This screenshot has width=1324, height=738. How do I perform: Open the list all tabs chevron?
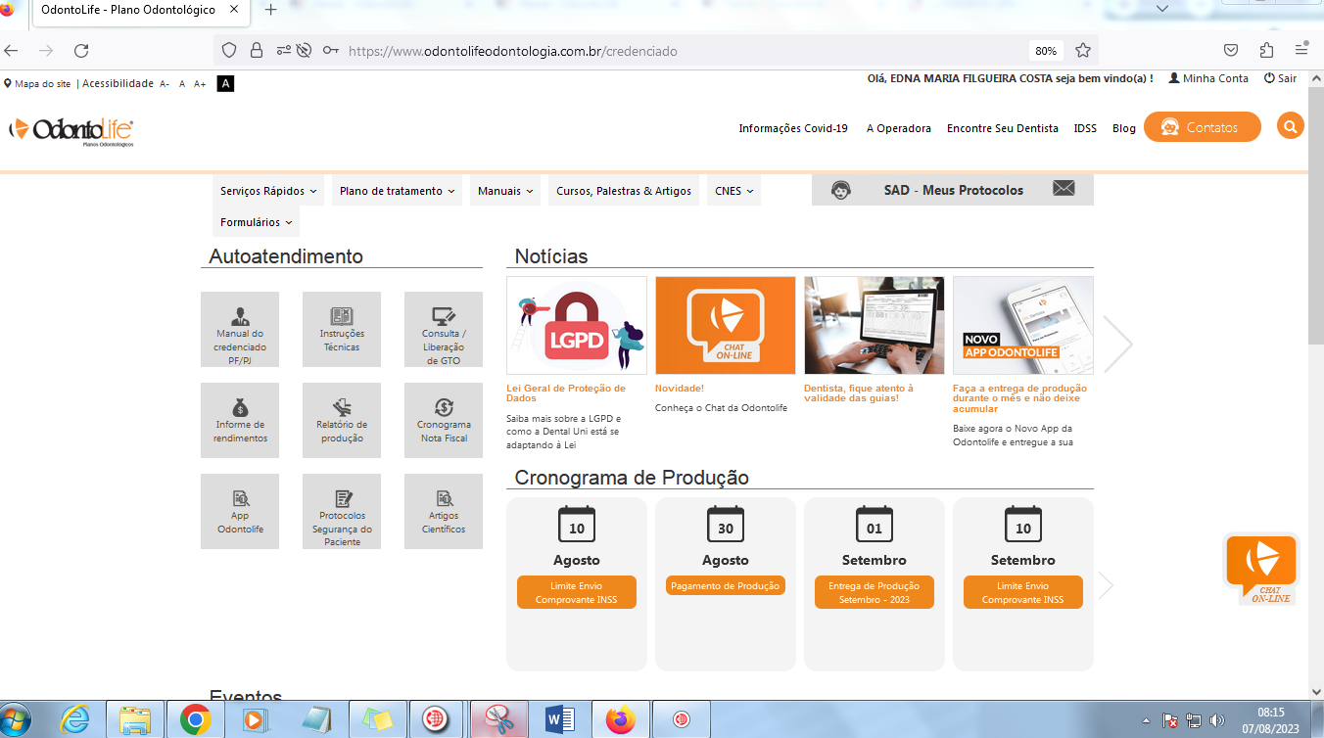1162,9
